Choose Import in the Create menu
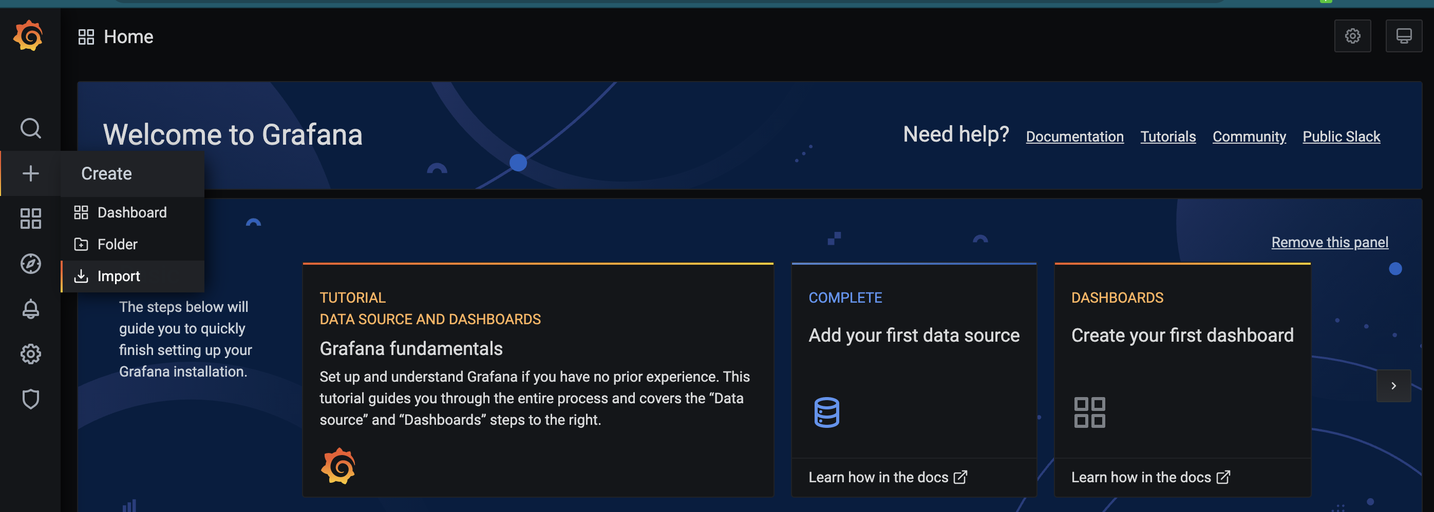Image resolution: width=1434 pixels, height=512 pixels. [118, 277]
